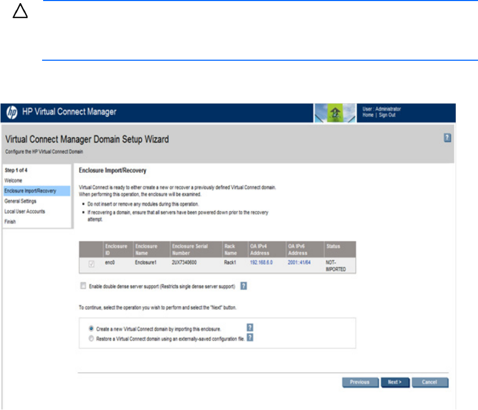Click Enclosure Serial Number column header

click(x=196, y=250)
